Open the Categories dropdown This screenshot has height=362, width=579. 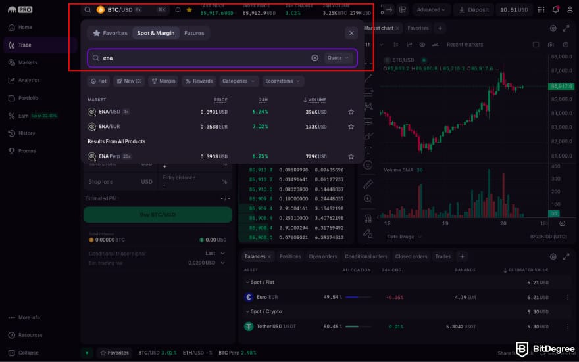click(x=239, y=81)
